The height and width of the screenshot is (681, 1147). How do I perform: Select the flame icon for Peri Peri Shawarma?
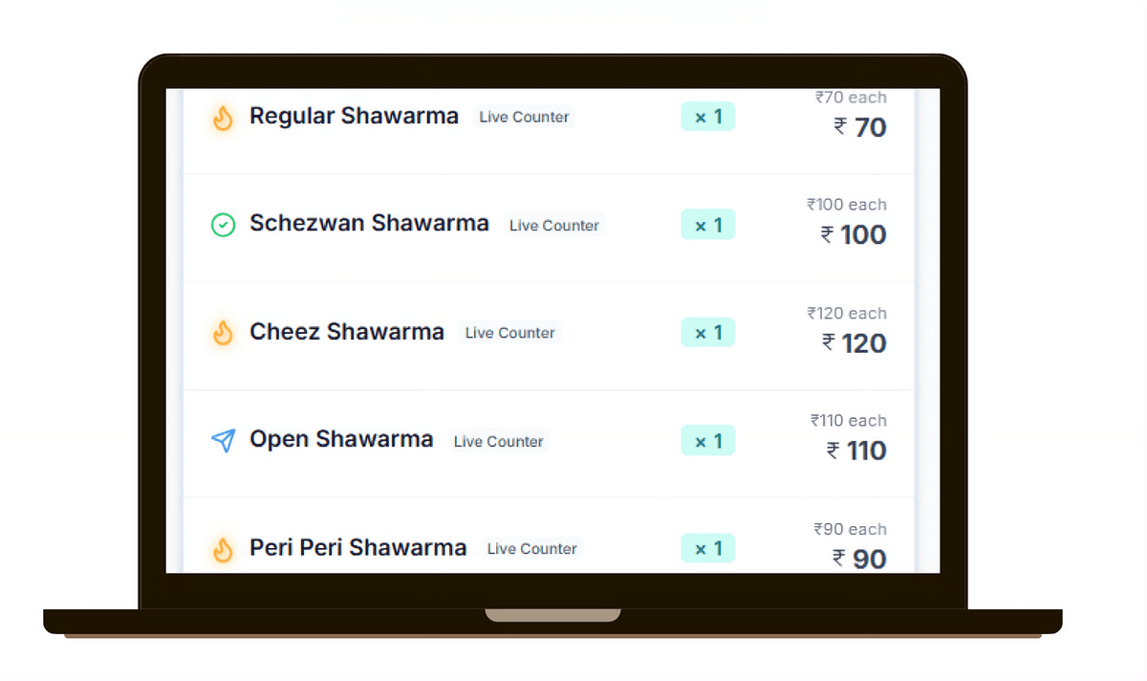[222, 547]
